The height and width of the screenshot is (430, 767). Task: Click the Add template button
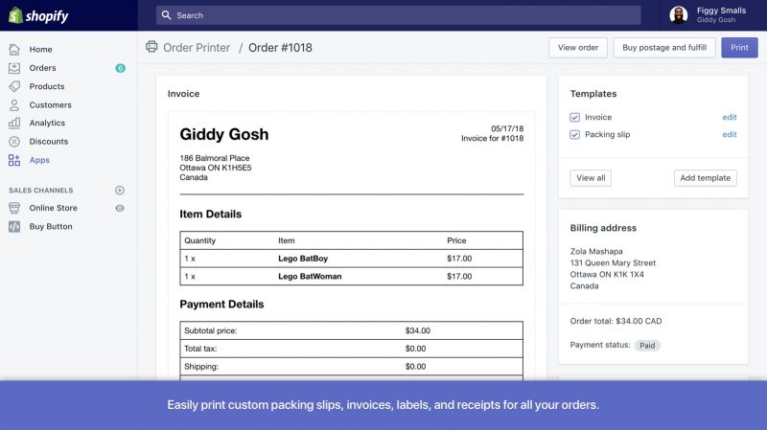[x=705, y=178]
